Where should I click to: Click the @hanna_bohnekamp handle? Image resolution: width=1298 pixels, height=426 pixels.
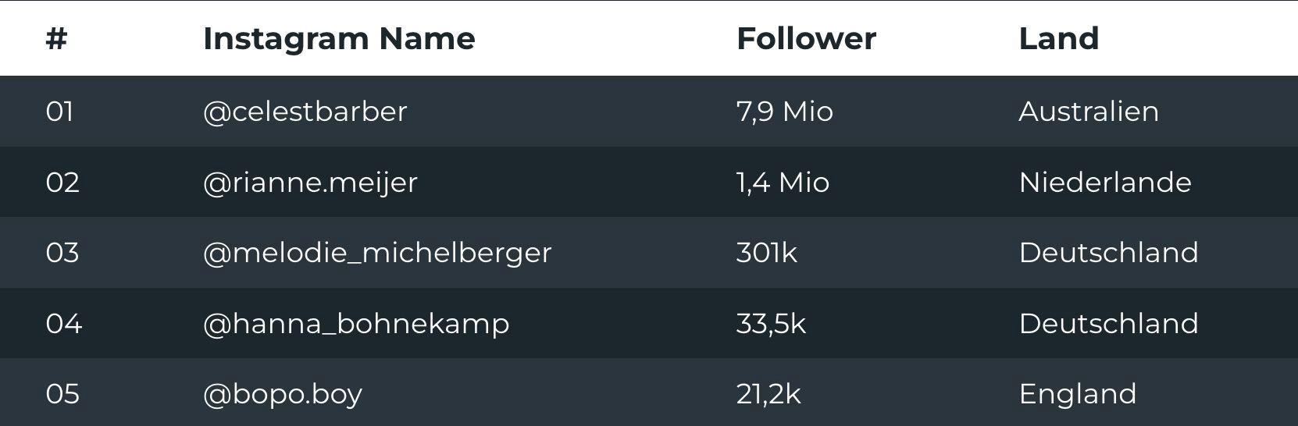click(356, 324)
